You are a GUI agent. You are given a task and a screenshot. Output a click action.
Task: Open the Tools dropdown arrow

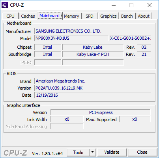point(93,152)
